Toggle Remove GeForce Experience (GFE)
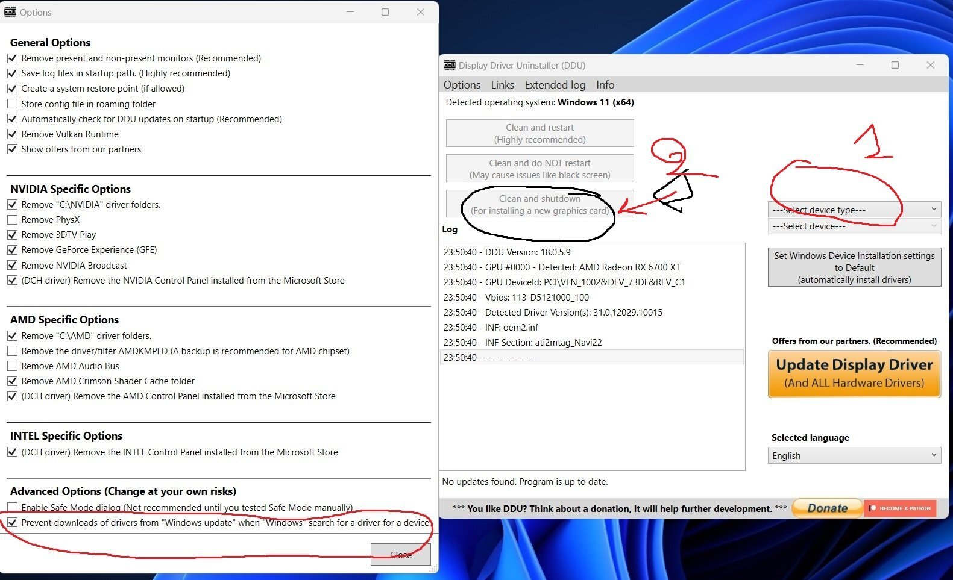 pyautogui.click(x=13, y=250)
